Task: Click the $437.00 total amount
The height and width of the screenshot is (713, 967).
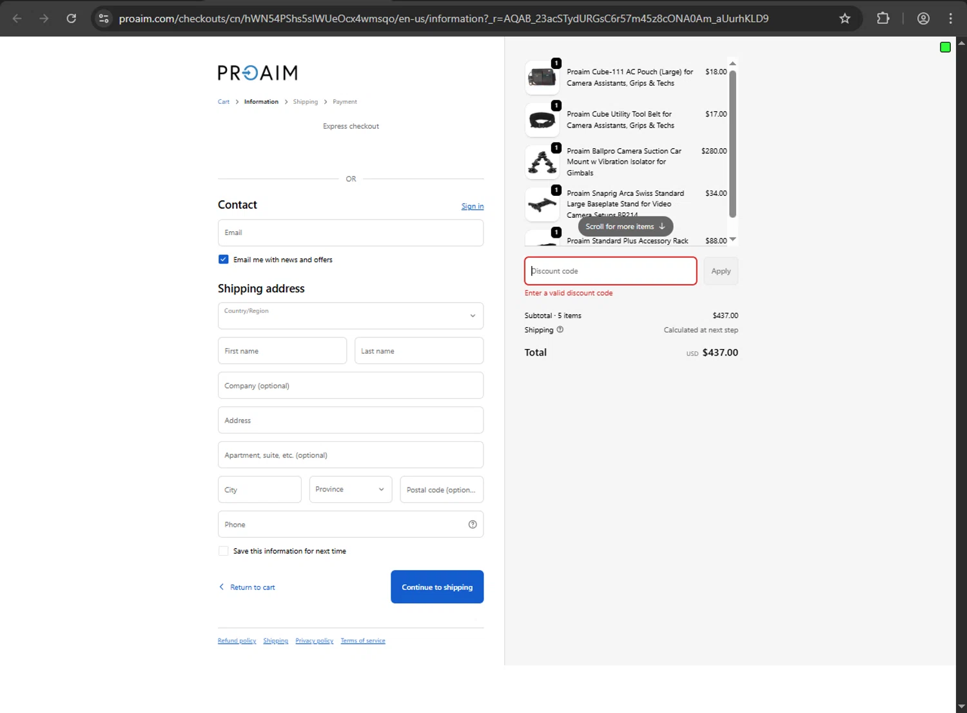Action: pos(720,352)
